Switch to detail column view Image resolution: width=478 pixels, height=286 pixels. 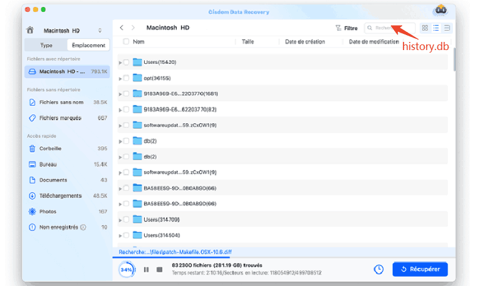(x=447, y=28)
